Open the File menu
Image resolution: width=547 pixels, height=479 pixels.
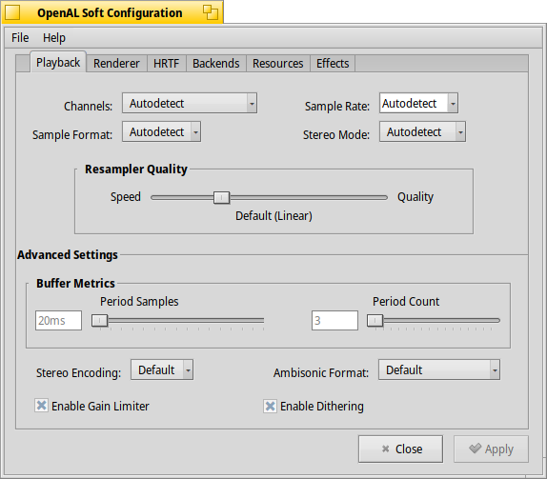tap(20, 38)
